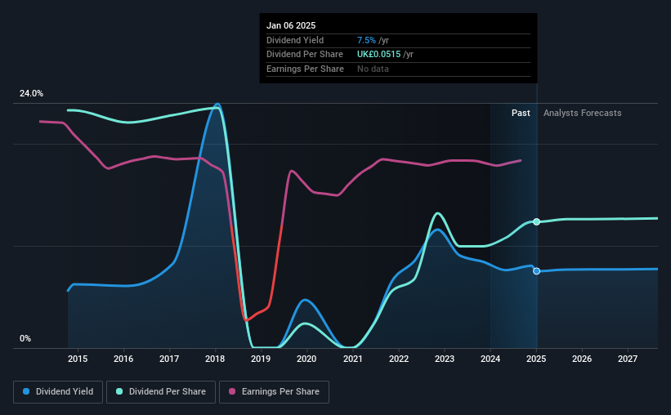The image size is (671, 415).
Task: Click the Past region label
Action: pyautogui.click(x=521, y=113)
